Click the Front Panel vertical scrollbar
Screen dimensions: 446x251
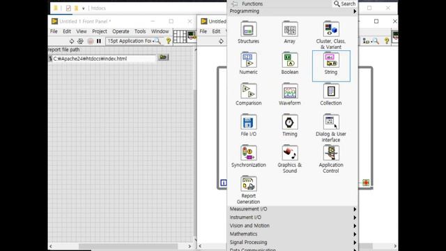click(x=195, y=162)
